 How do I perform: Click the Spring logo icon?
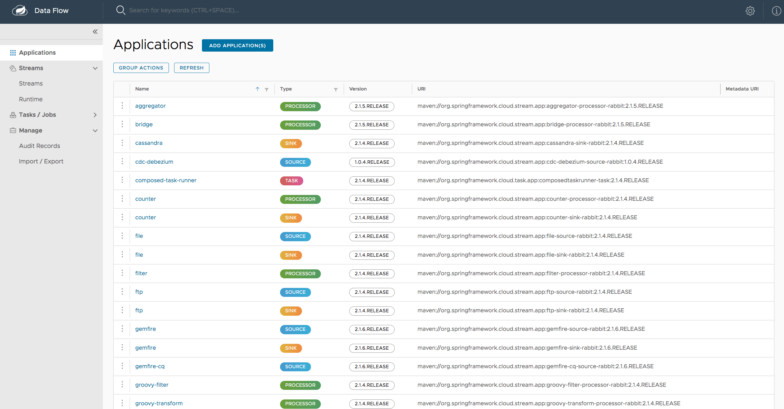pyautogui.click(x=19, y=10)
